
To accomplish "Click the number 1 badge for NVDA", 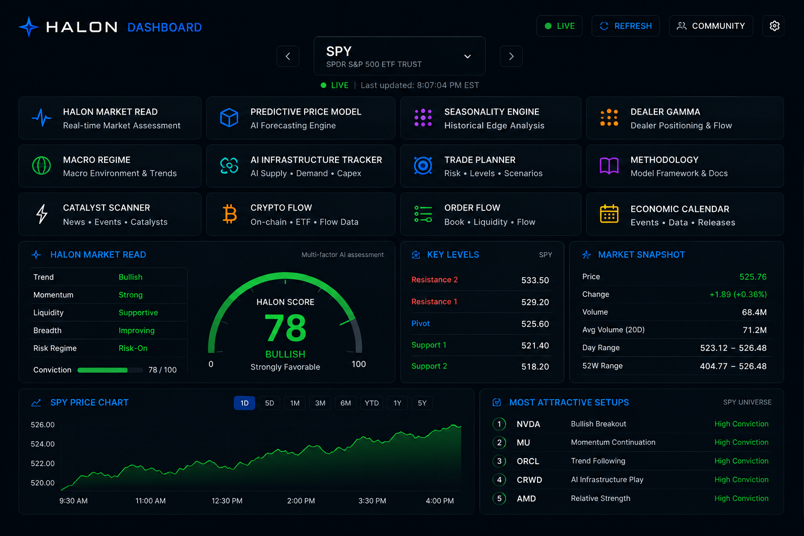I will click(x=499, y=424).
